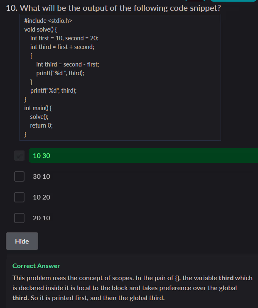
Task: Select the "20 10" answer label
Action: coord(42,218)
